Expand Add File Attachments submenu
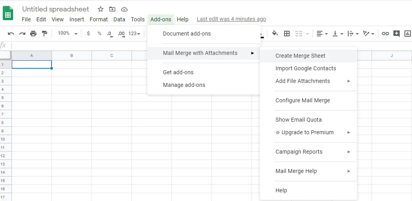The image size is (412, 201). pyautogui.click(x=349, y=81)
